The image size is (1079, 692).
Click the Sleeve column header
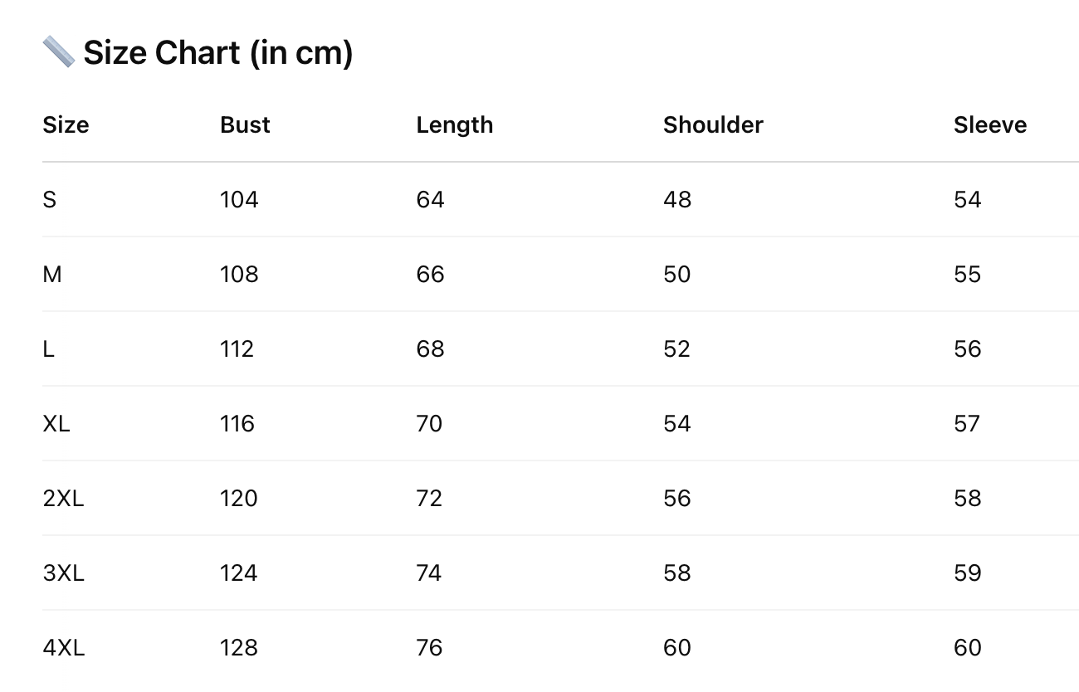coord(989,125)
